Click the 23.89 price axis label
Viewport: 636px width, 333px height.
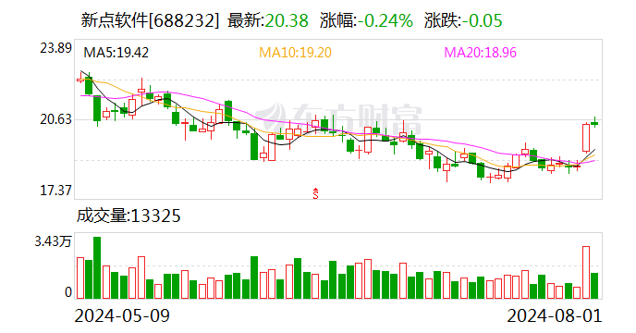pyautogui.click(x=55, y=48)
